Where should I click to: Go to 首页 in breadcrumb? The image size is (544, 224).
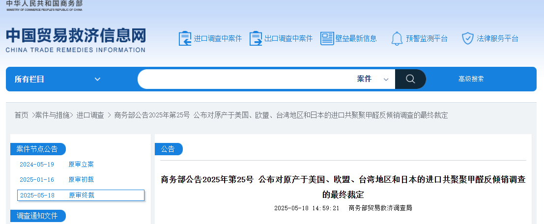[21, 115]
